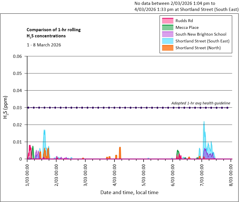Click the South New Brighton School purple swatch
239x202 pixels.
167,34
